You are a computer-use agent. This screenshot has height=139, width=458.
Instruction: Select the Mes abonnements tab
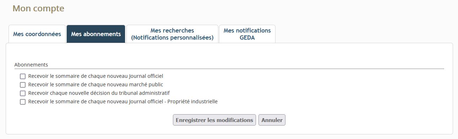tap(96, 34)
